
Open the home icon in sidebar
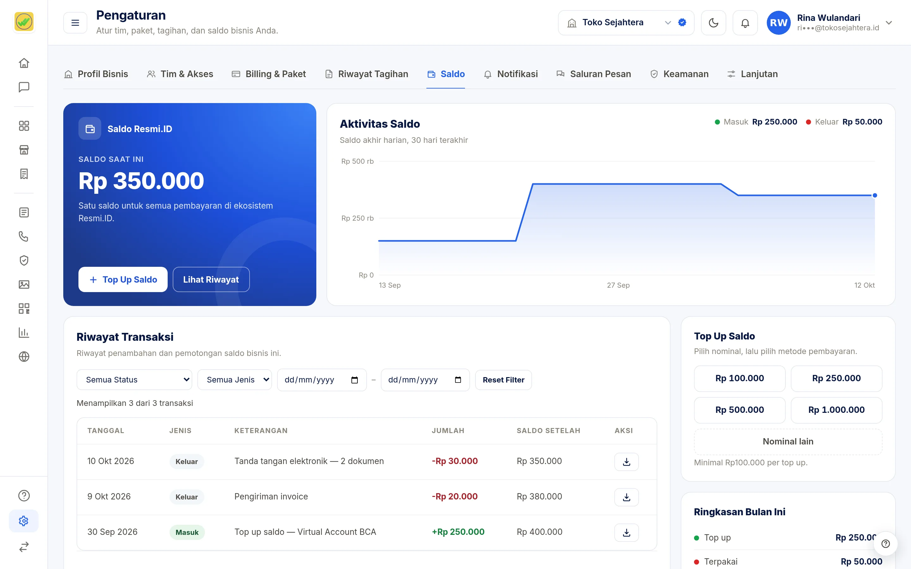point(24,63)
